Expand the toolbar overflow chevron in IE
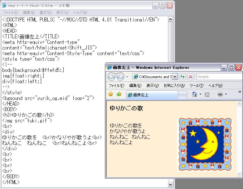The height and width of the screenshot is (189, 243). coord(240,92)
